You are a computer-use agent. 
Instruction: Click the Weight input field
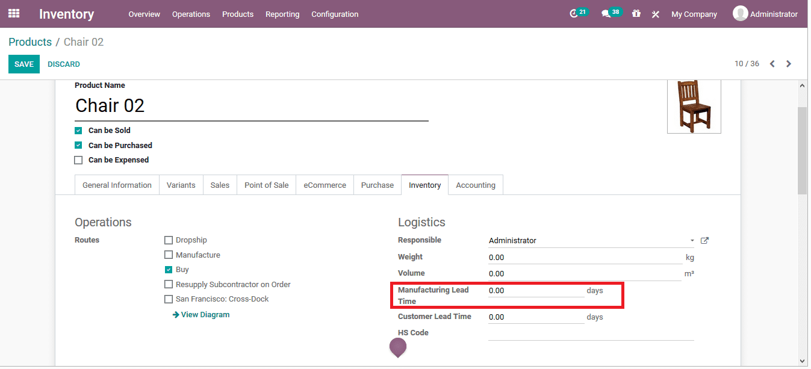click(x=585, y=258)
